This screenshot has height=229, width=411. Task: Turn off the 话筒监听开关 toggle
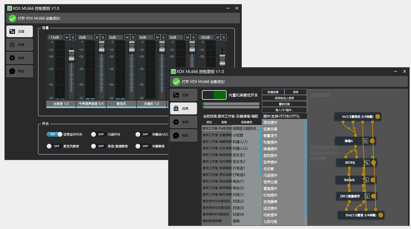tap(55, 135)
